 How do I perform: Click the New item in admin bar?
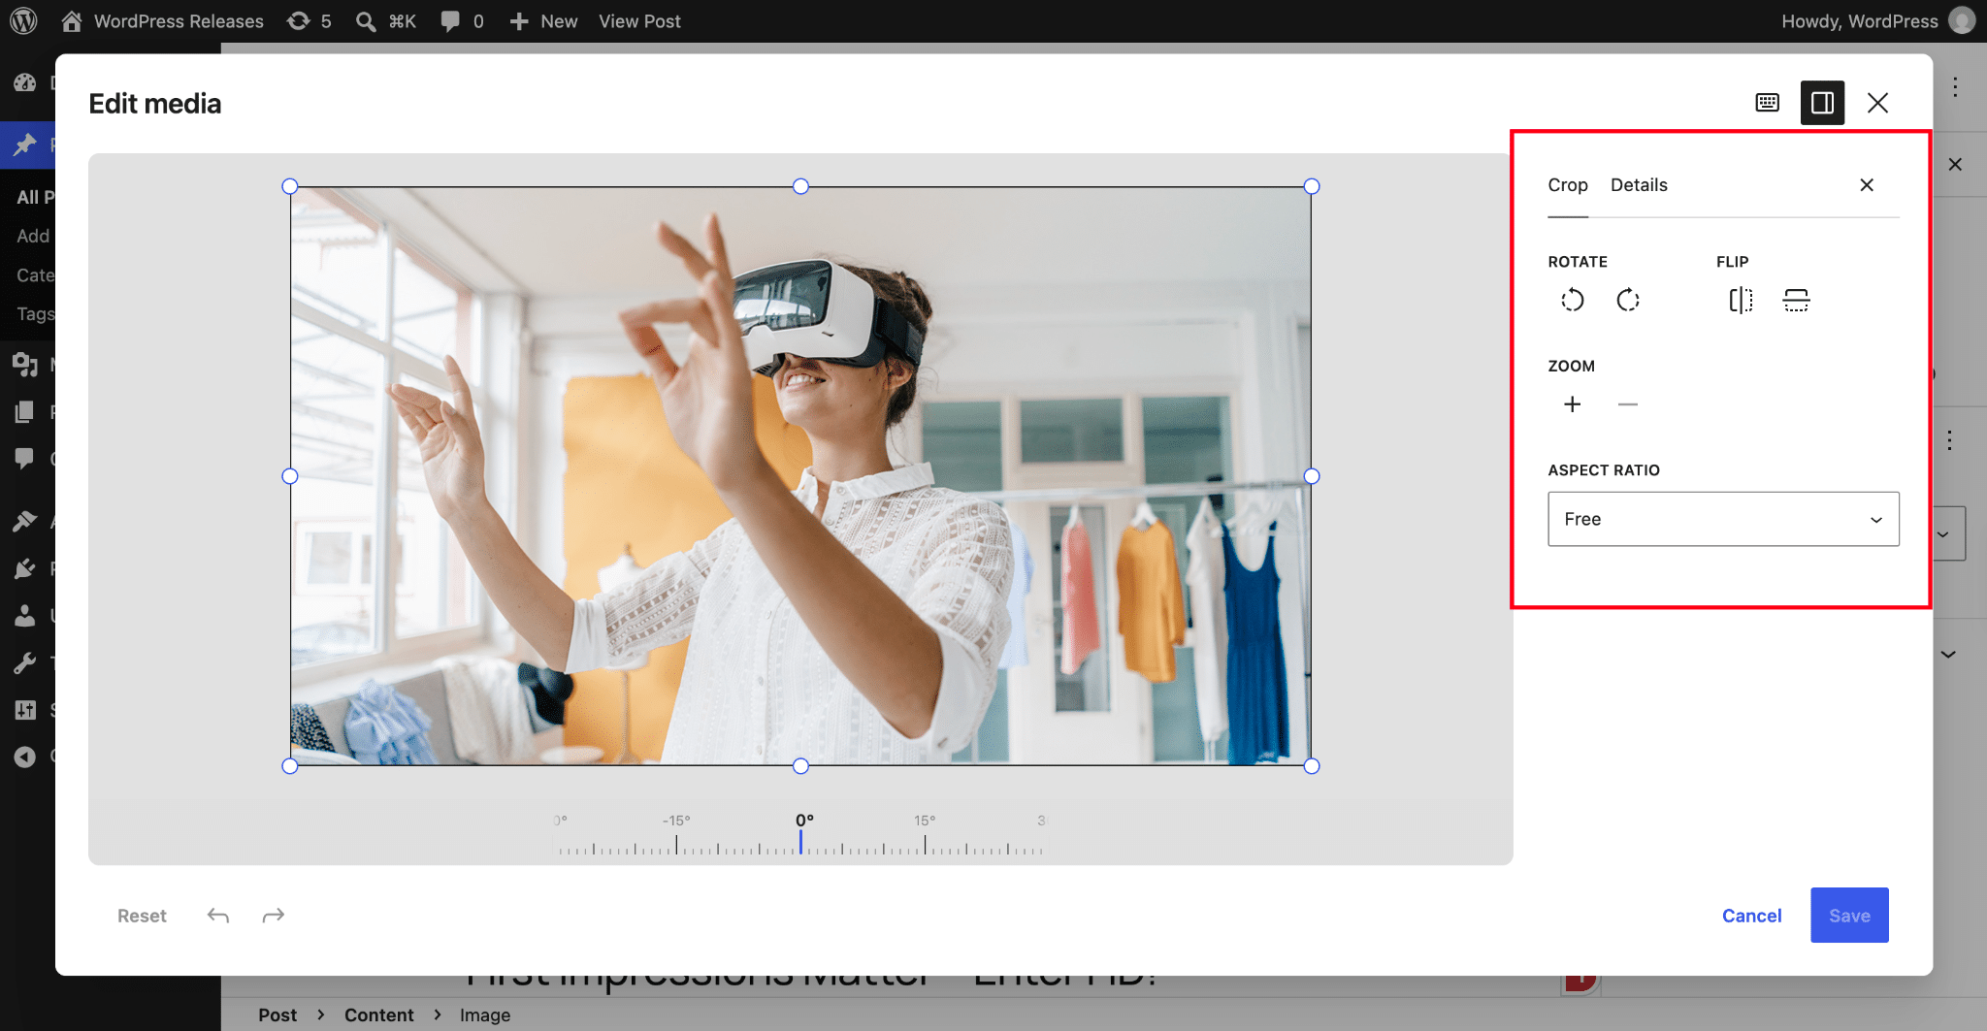pyautogui.click(x=543, y=21)
